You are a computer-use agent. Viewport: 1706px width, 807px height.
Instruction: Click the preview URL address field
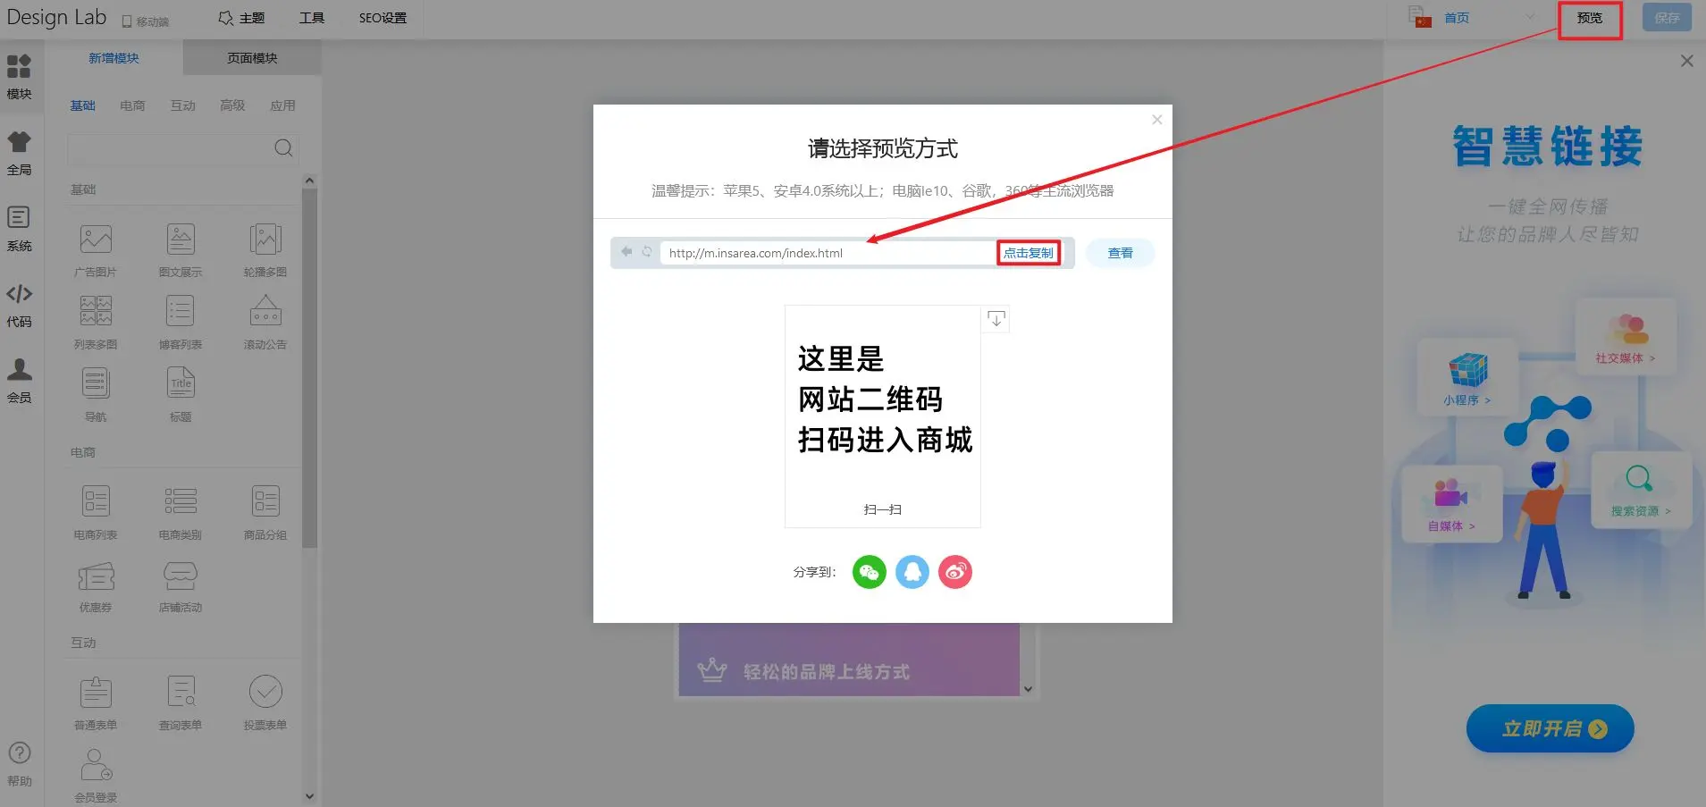click(x=827, y=253)
